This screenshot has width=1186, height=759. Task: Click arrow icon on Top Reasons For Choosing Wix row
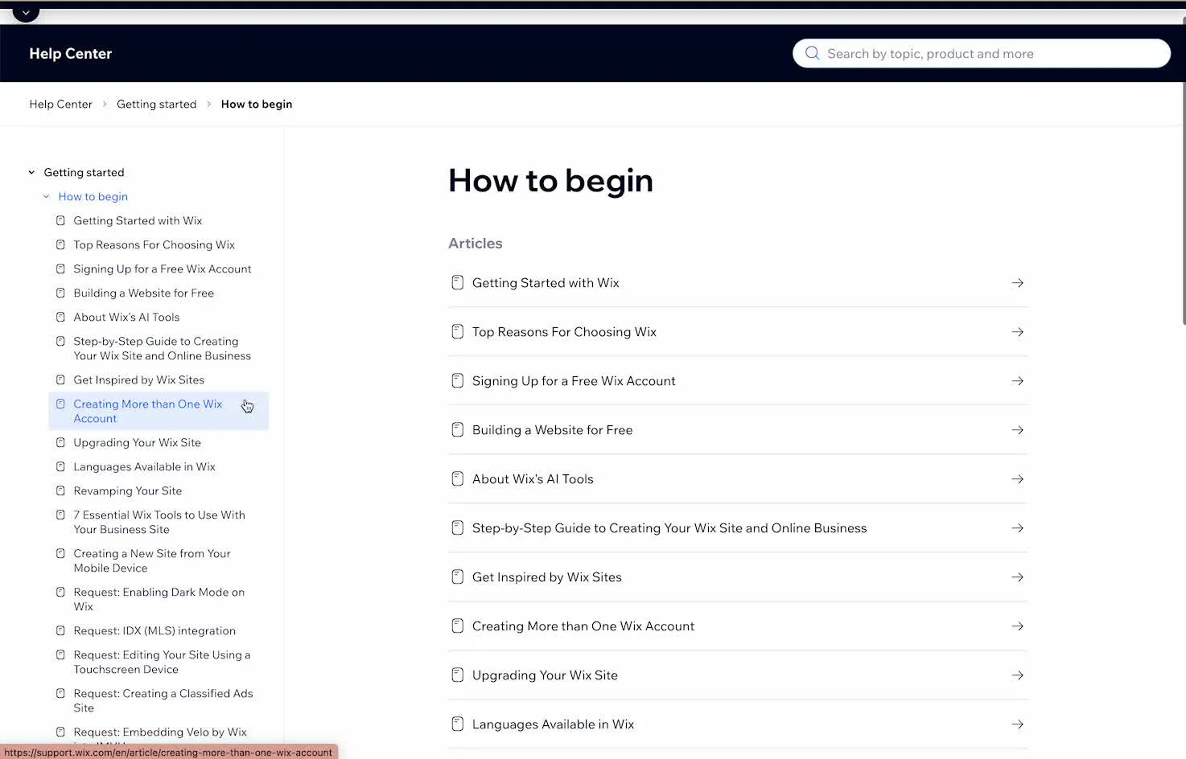[x=1017, y=332]
